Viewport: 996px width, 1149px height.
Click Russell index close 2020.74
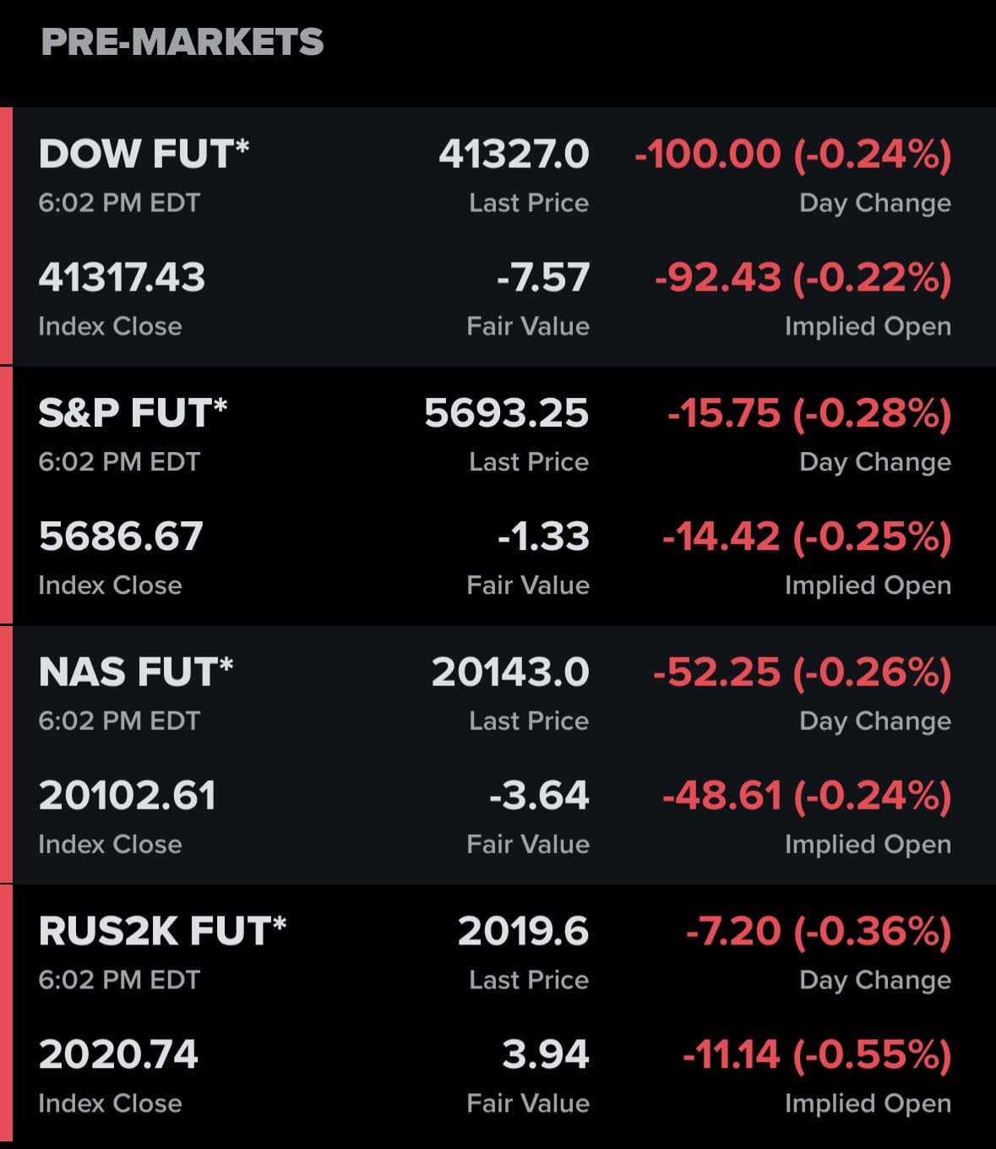(118, 1054)
